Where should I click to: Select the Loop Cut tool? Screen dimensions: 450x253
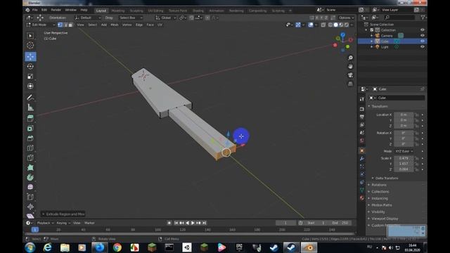[x=30, y=148]
